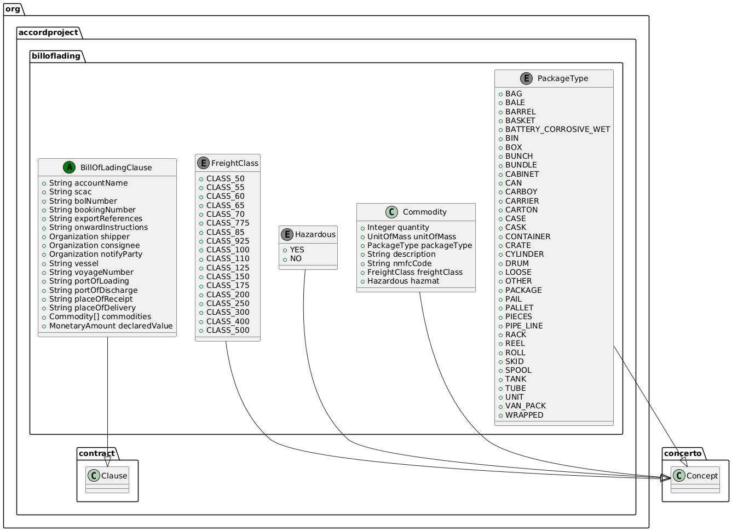Open the 'billoflading' package label

(x=56, y=56)
